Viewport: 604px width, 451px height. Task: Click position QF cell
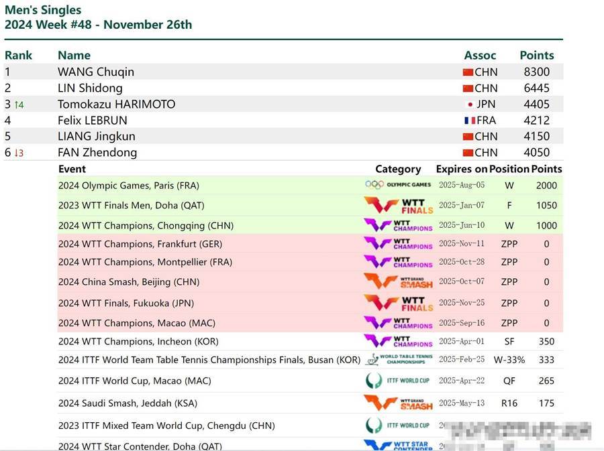coord(509,381)
